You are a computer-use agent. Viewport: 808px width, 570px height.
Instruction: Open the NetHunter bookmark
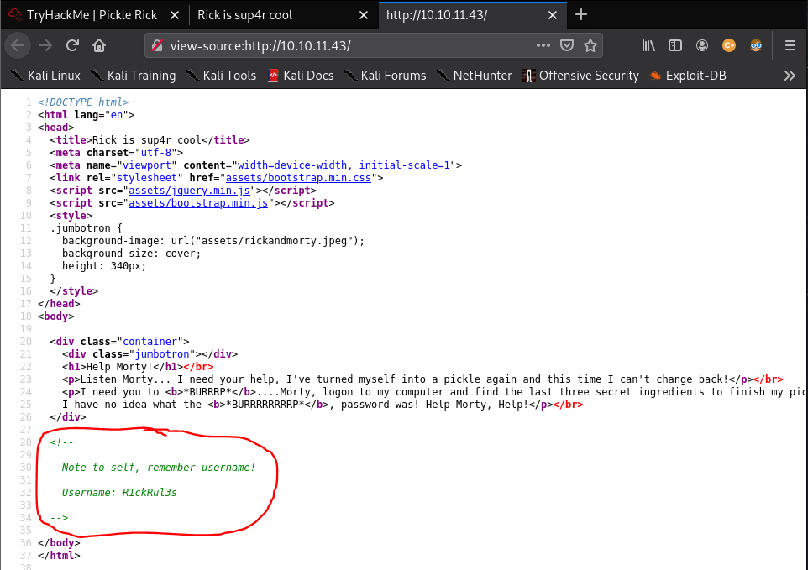474,76
